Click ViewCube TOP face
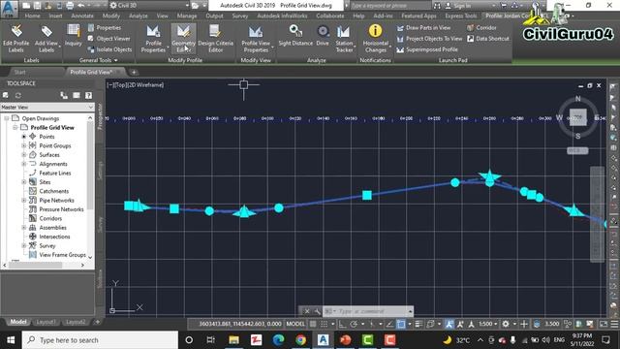This screenshot has height=349, width=620. coord(577,117)
